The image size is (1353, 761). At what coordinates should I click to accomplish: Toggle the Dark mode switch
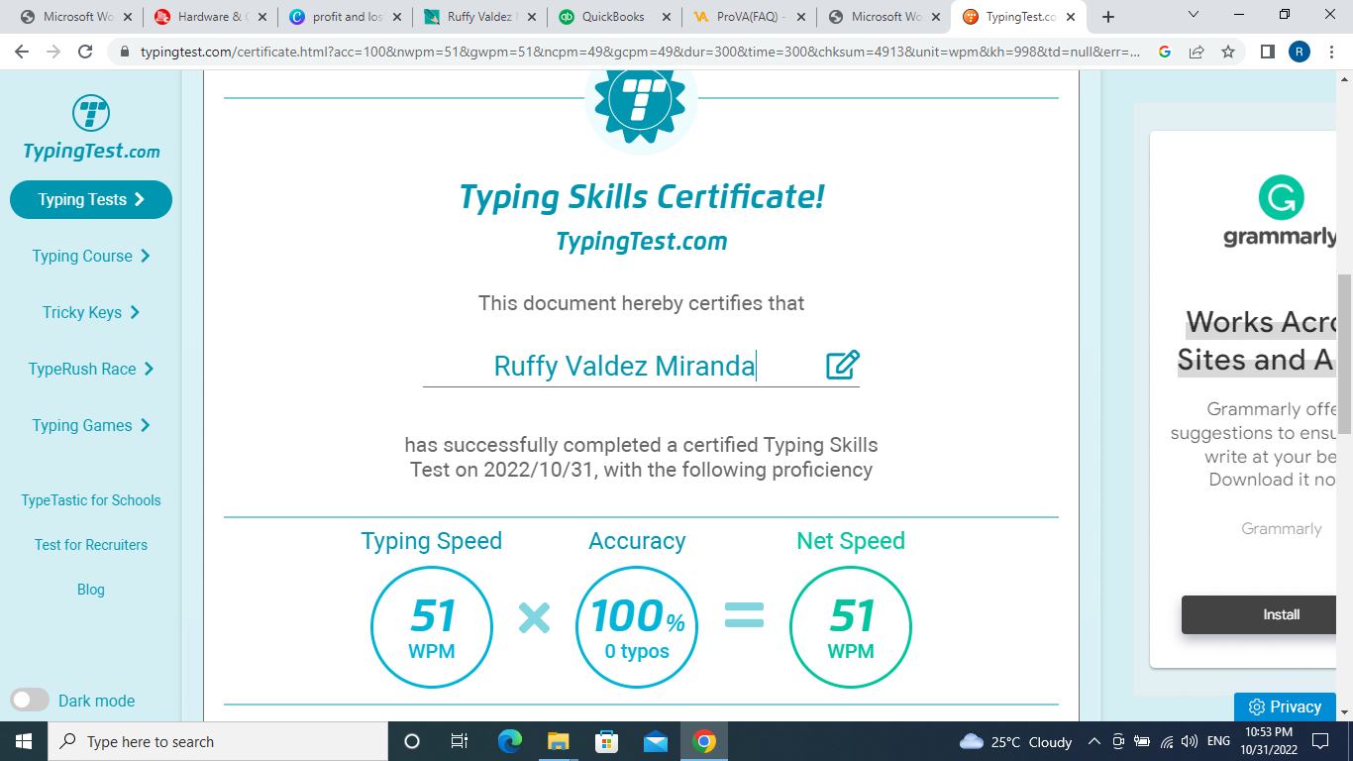coord(30,701)
